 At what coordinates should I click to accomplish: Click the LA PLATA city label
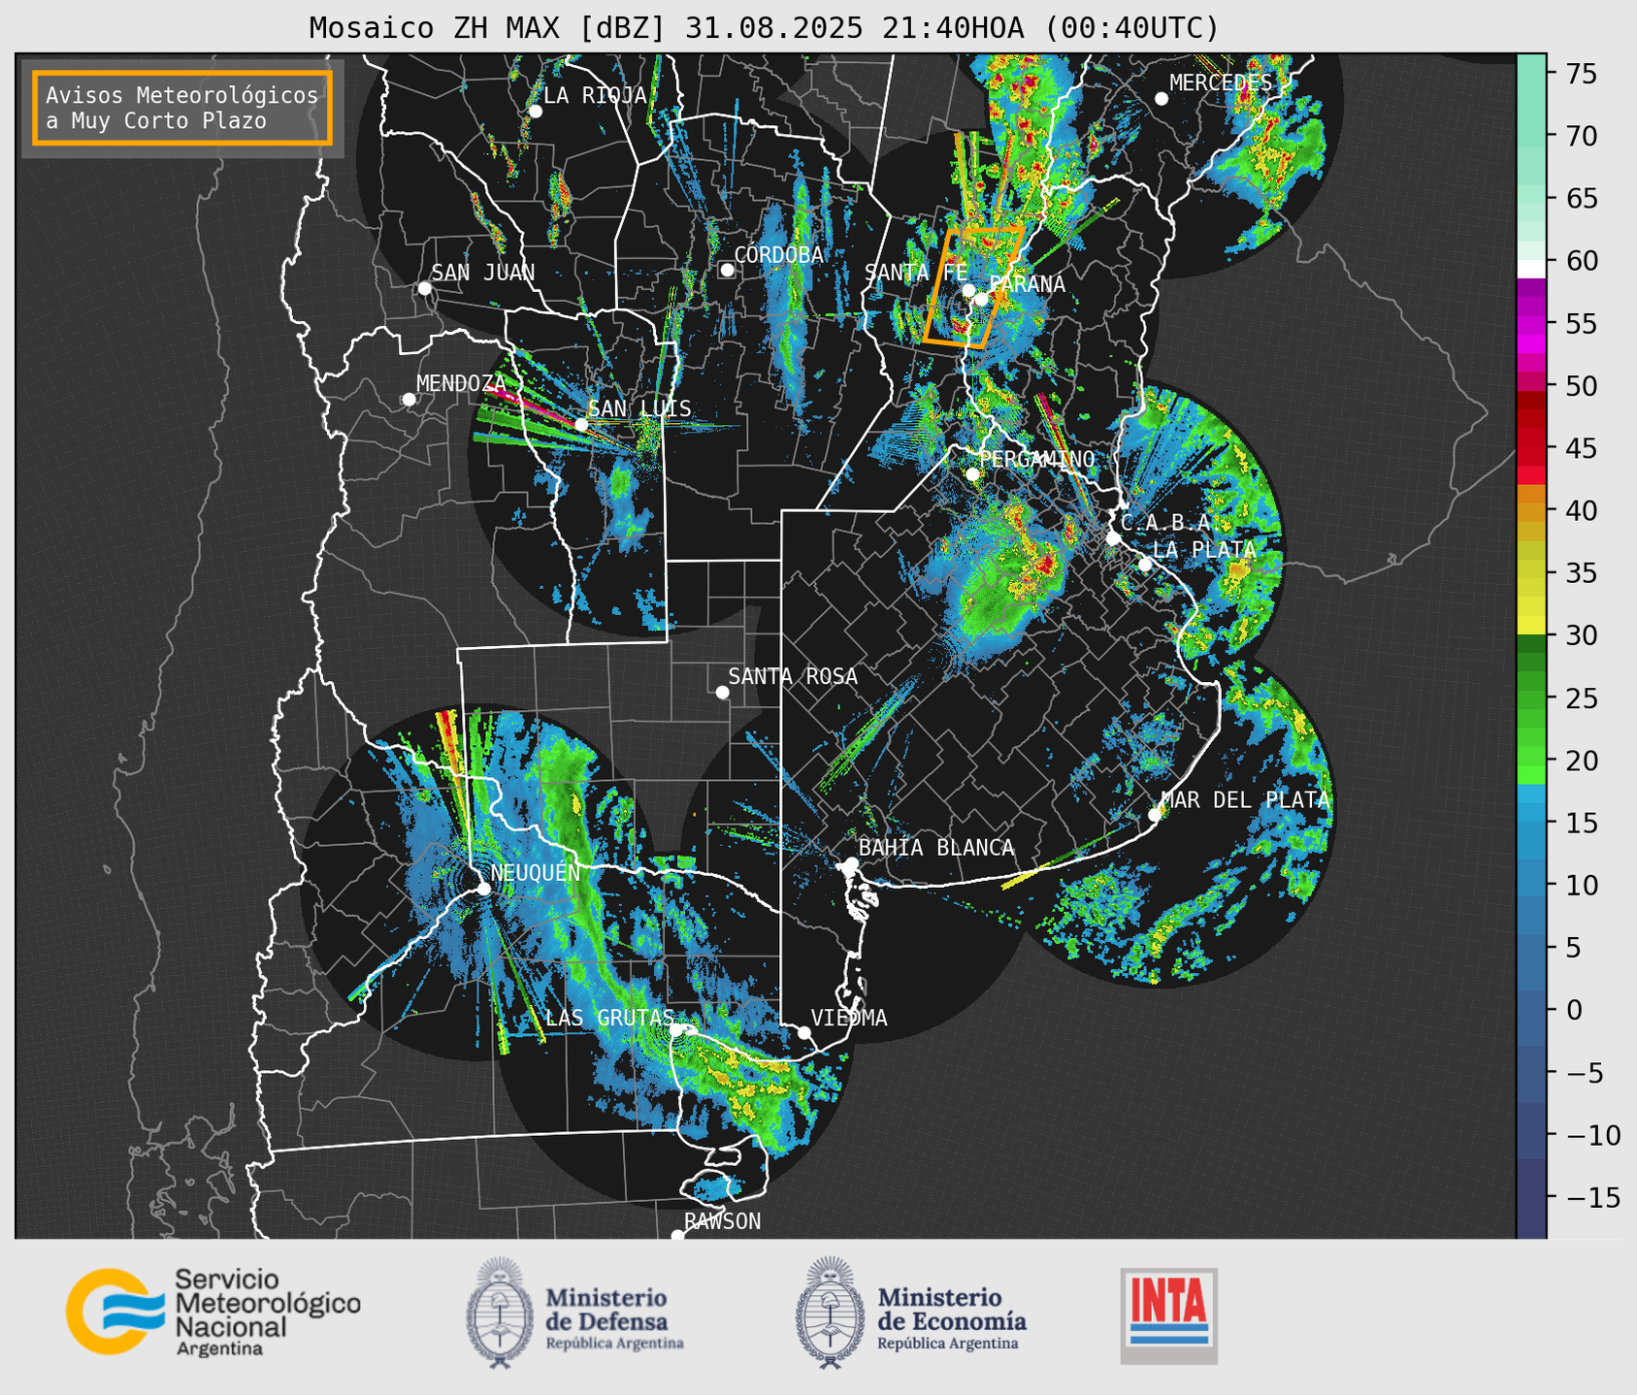pyautogui.click(x=1204, y=549)
